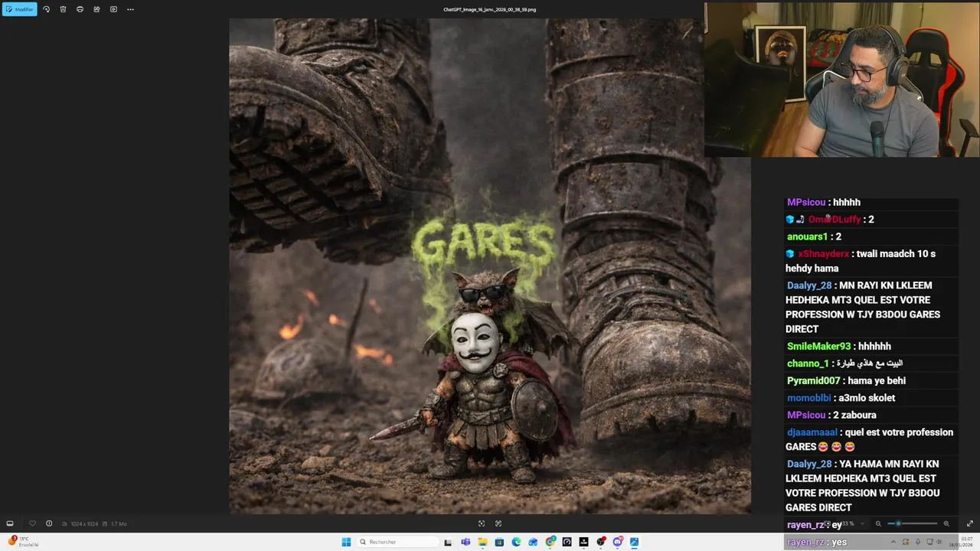Click username djaaamaaal in chat

click(x=812, y=432)
